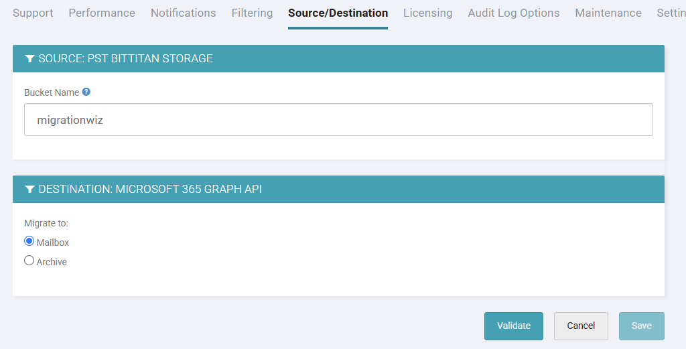Select the Archive radio button
The height and width of the screenshot is (349, 686).
pyautogui.click(x=29, y=261)
